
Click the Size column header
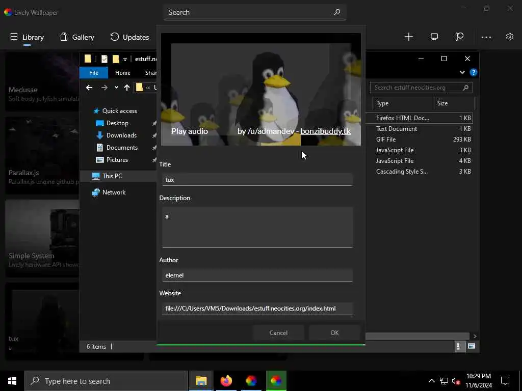coord(454,103)
